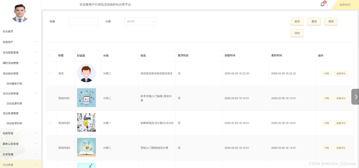Click the 重置 reset button

tap(314, 21)
